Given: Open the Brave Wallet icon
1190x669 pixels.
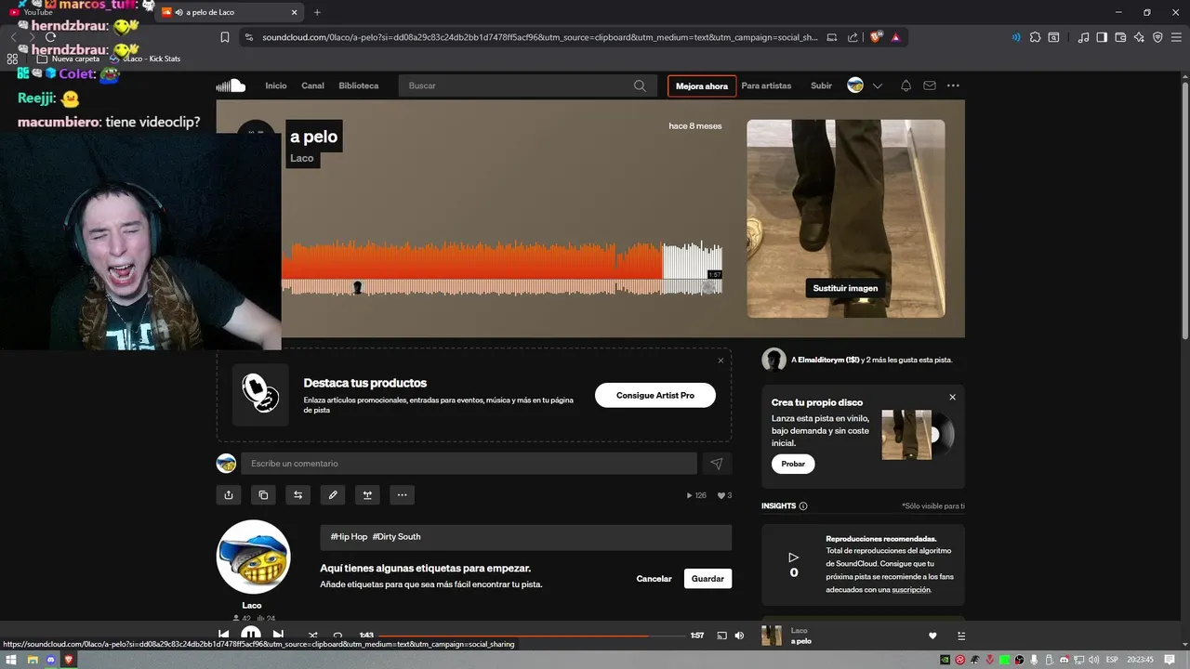Looking at the screenshot, I should tap(1120, 37).
